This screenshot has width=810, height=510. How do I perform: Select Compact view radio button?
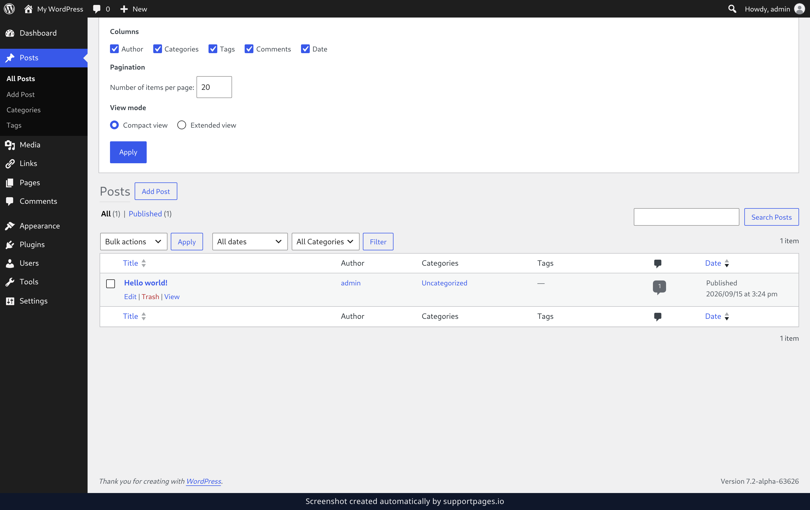(x=114, y=125)
